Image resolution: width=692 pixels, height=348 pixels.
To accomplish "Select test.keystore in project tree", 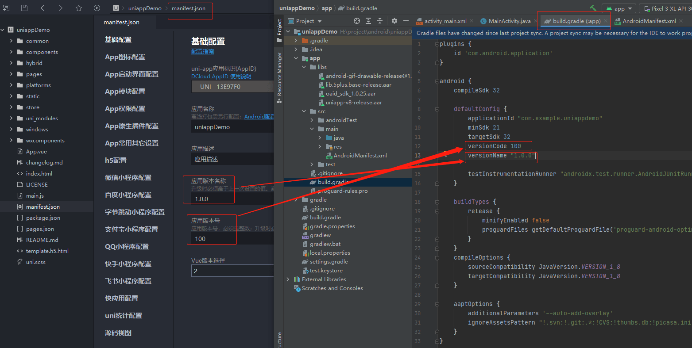I will pyautogui.click(x=326, y=270).
